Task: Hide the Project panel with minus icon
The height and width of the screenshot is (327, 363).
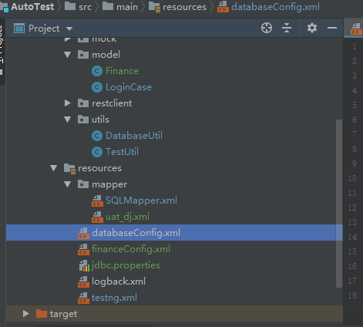Action: [332, 28]
